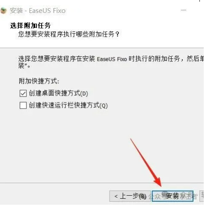Image resolution: width=208 pixels, height=206 pixels.
Task: Click the red arrow annotation head
Action: (158, 181)
